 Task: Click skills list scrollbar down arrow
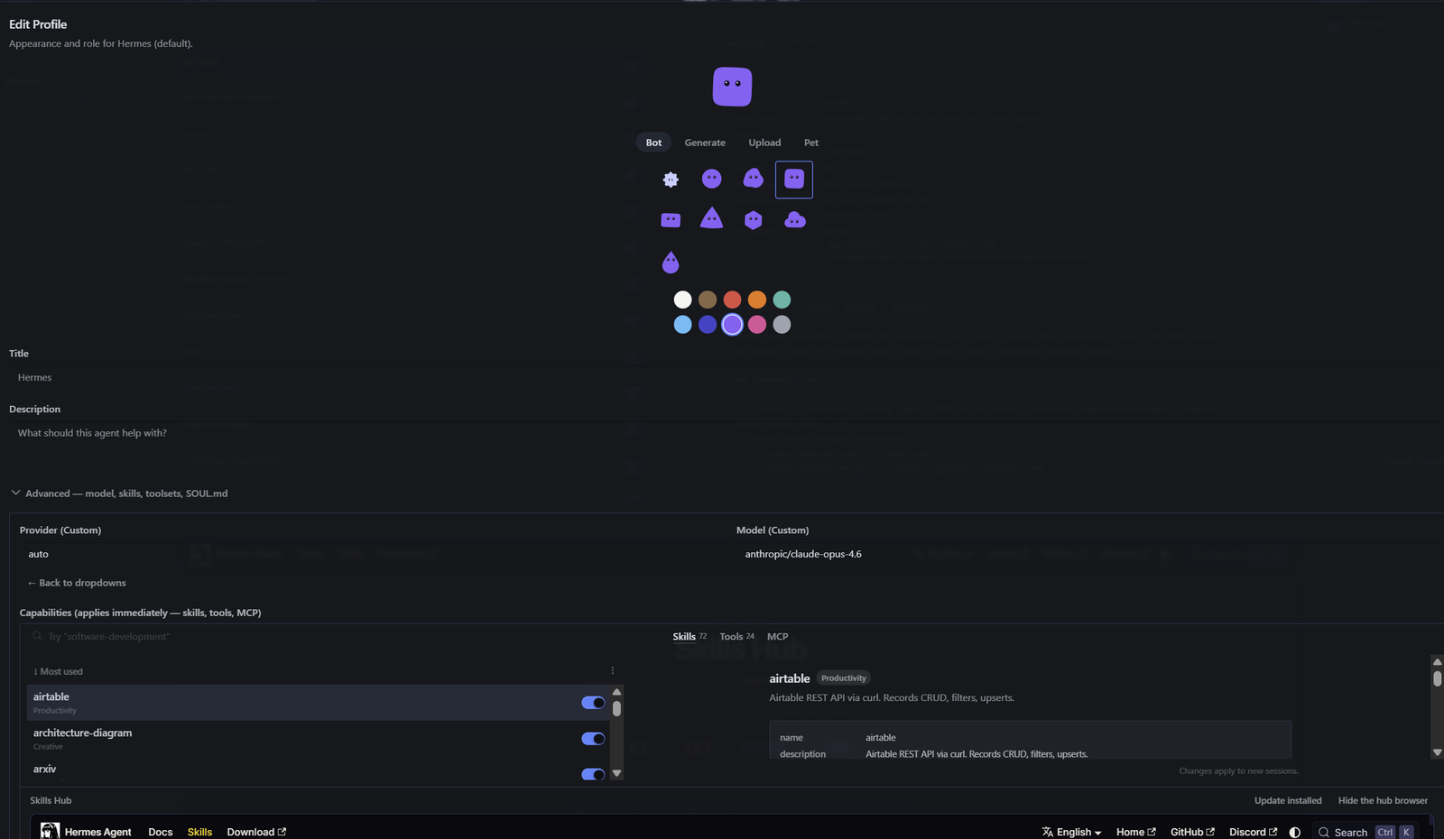coord(616,773)
